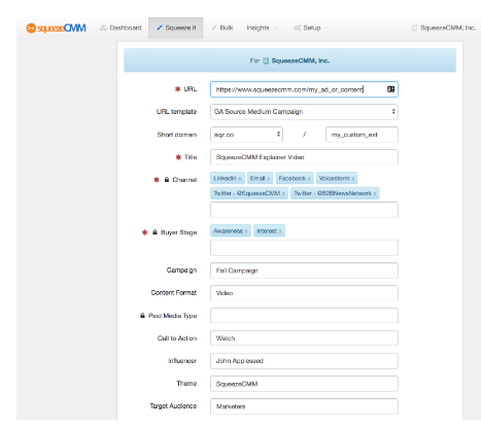Remove the Twitter @SqueezeCMM tag
Screen dimensions: 481x436
pyautogui.click(x=284, y=193)
